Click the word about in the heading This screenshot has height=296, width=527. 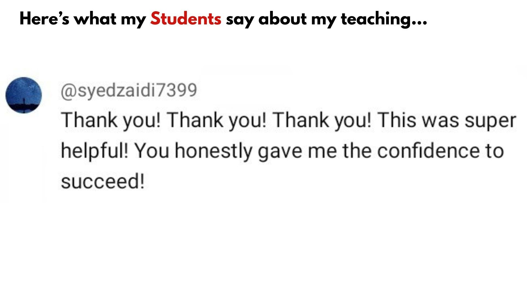coord(282,19)
